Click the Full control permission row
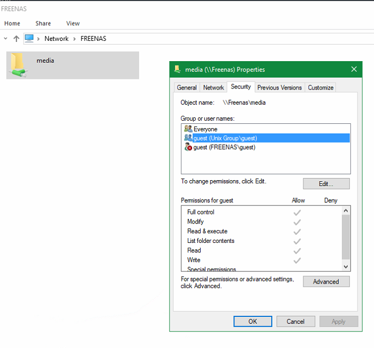Screen dimensions: 374x348 261,212
